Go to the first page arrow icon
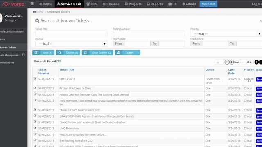Viewport: 262px width, 147px height. pyautogui.click(x=227, y=62)
